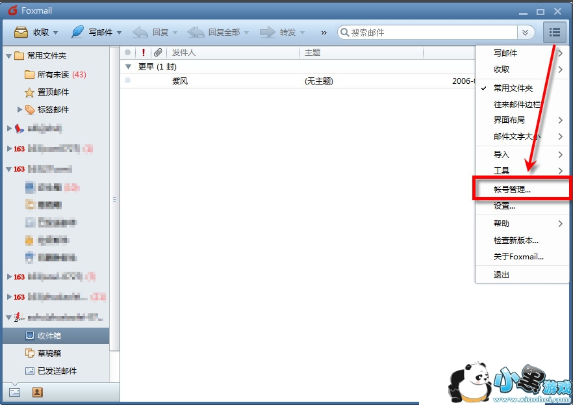Viewport: 573px width, 405px height.
Task: Toggle unread dot on 紫风 email row
Action: click(x=127, y=81)
